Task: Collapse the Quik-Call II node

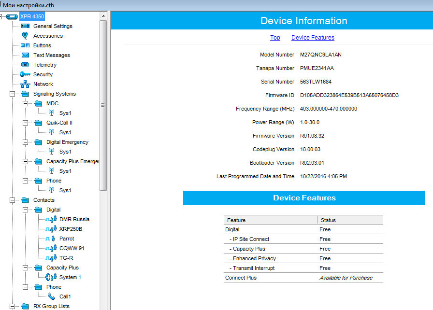Action: tap(25, 123)
